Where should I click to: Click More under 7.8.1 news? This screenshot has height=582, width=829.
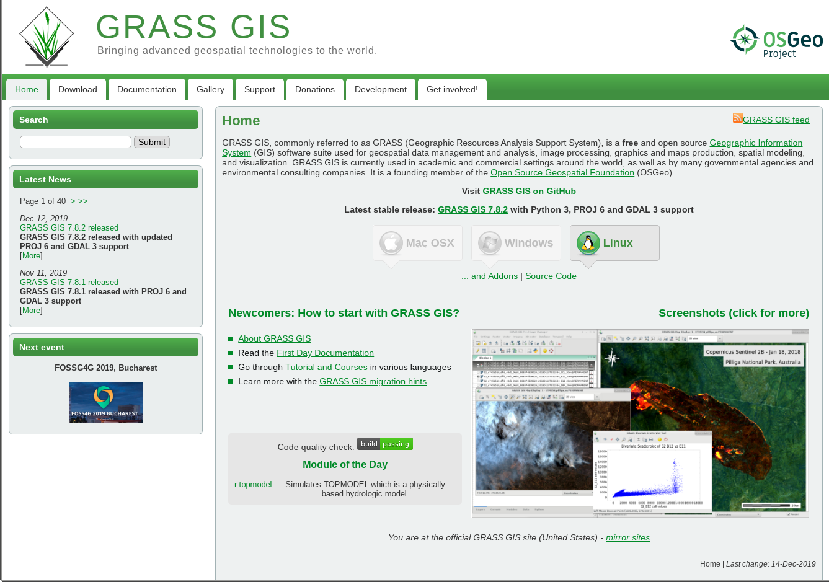(x=32, y=310)
